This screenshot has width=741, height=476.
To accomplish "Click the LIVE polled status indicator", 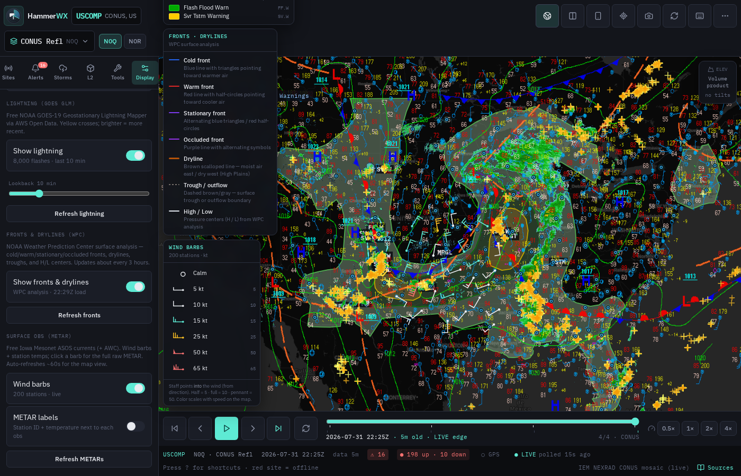I will pos(552,454).
